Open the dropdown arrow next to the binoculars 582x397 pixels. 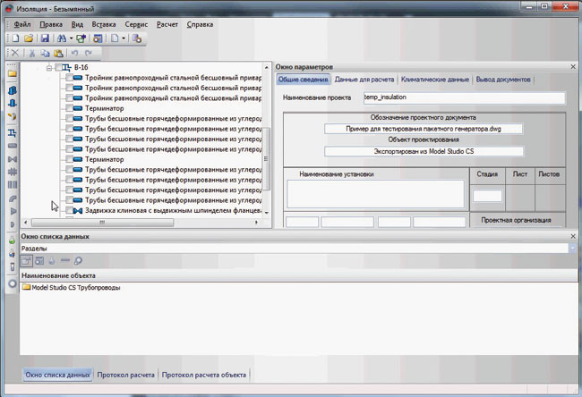point(71,38)
